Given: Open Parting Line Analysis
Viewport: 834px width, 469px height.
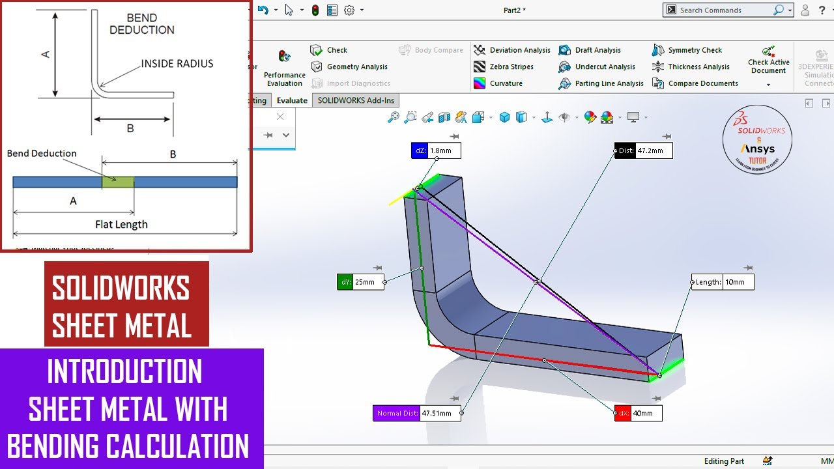Looking at the screenshot, I should pos(601,83).
